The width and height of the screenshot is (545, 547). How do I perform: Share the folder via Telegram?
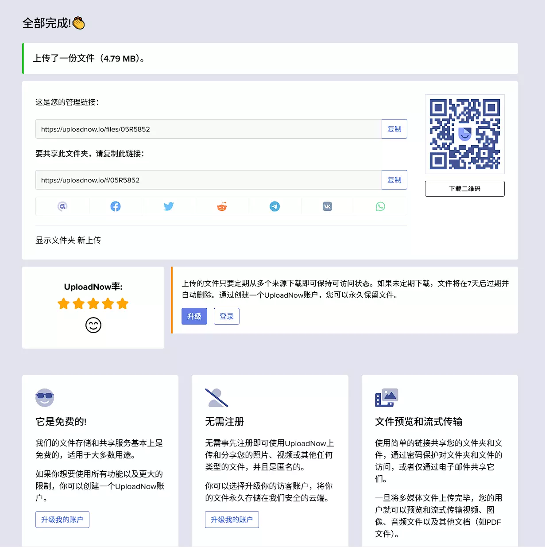pyautogui.click(x=274, y=206)
